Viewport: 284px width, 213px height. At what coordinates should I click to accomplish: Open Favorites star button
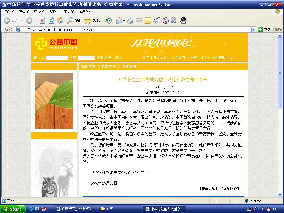pos(93,21)
